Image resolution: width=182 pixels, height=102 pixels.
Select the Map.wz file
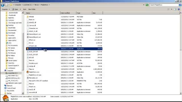(31, 69)
